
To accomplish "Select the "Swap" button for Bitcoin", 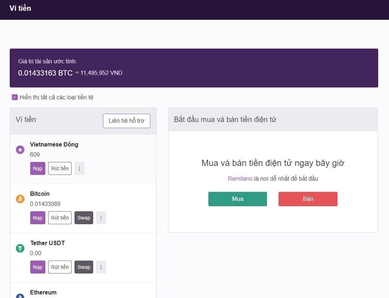I will click(x=83, y=217).
